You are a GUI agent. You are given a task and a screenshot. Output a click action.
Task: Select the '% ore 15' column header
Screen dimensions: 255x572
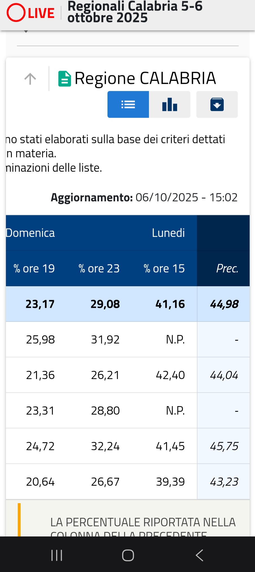tap(164, 269)
